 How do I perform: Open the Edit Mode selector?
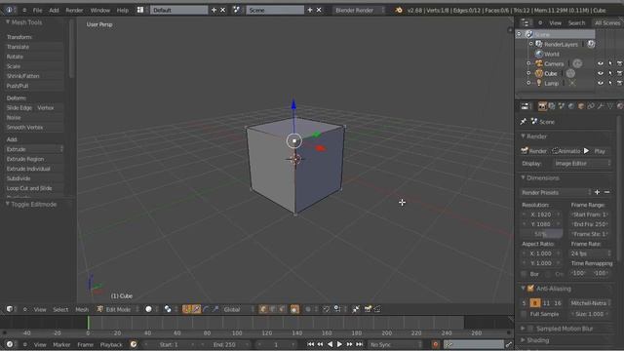[x=118, y=309]
